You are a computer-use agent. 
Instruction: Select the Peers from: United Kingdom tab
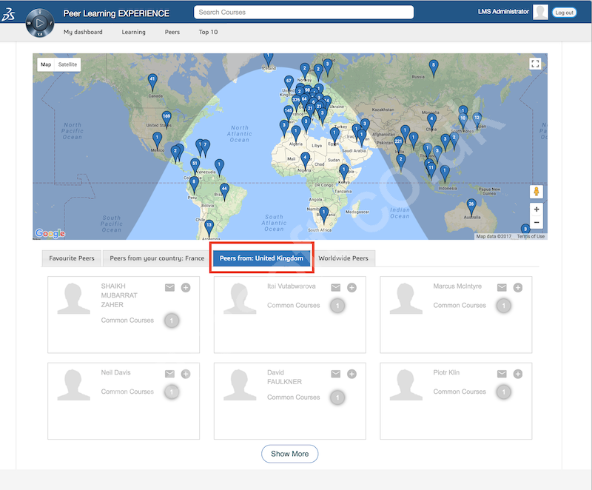coord(261,258)
